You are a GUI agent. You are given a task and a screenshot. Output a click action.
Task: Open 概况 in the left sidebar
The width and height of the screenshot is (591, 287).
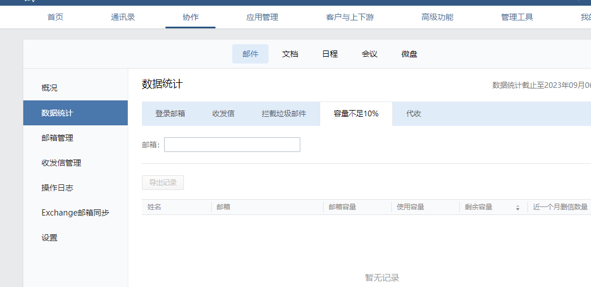(x=49, y=88)
